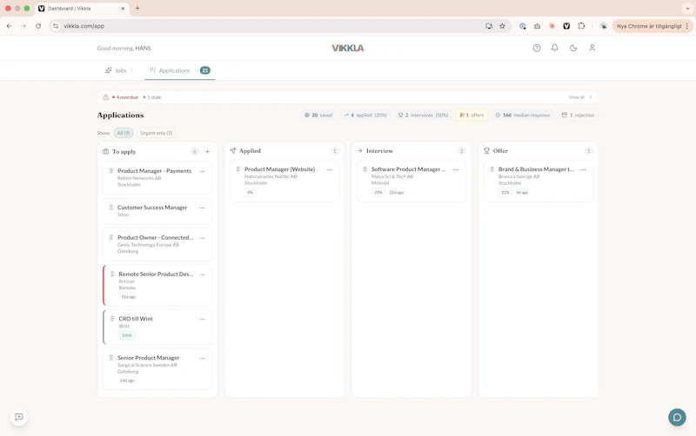The width and height of the screenshot is (696, 436).
Task: Open CRO till Wint card title
Action: coord(136,319)
